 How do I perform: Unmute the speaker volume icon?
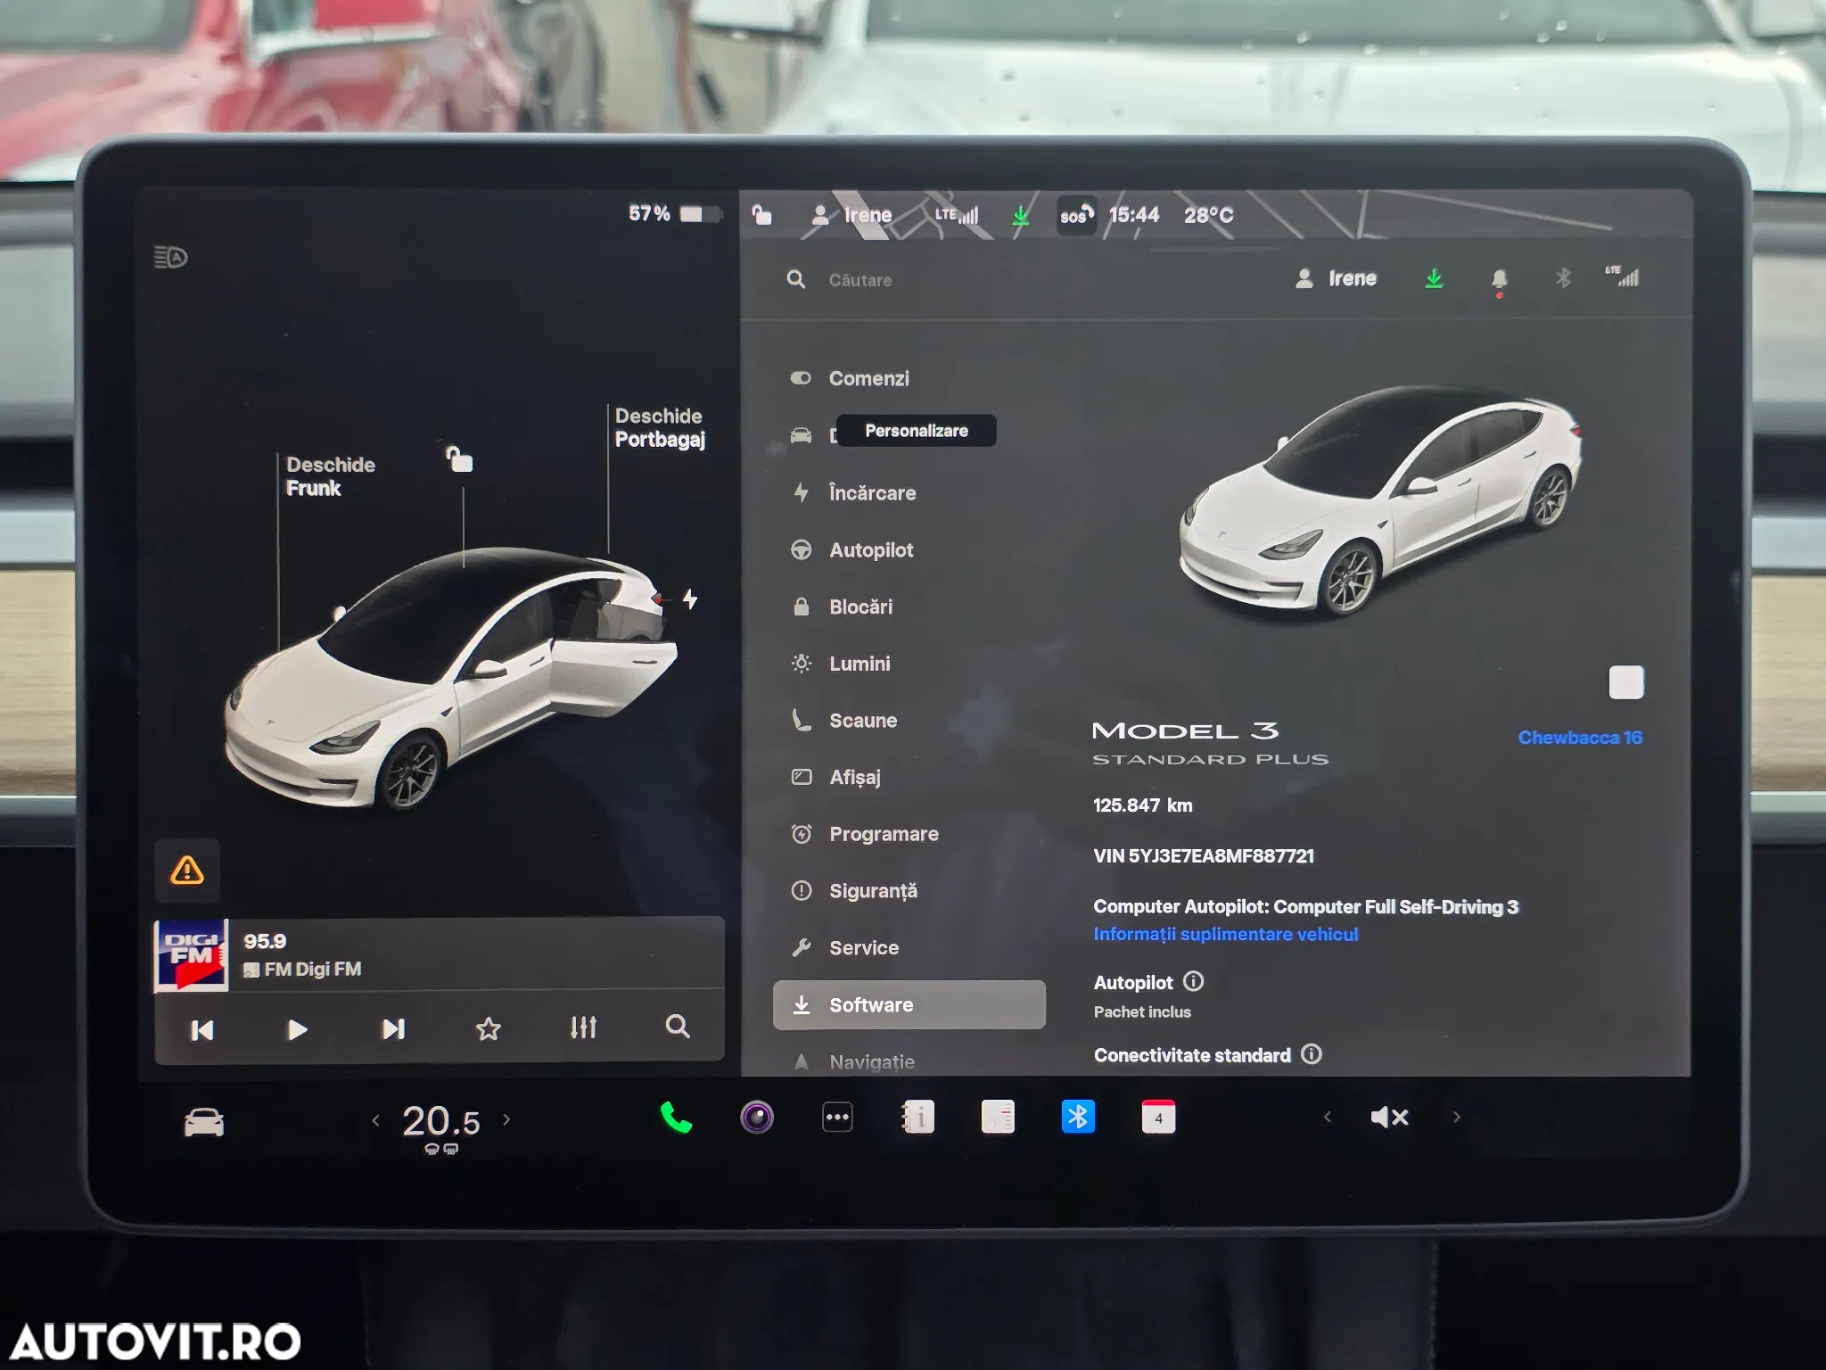[1389, 1117]
